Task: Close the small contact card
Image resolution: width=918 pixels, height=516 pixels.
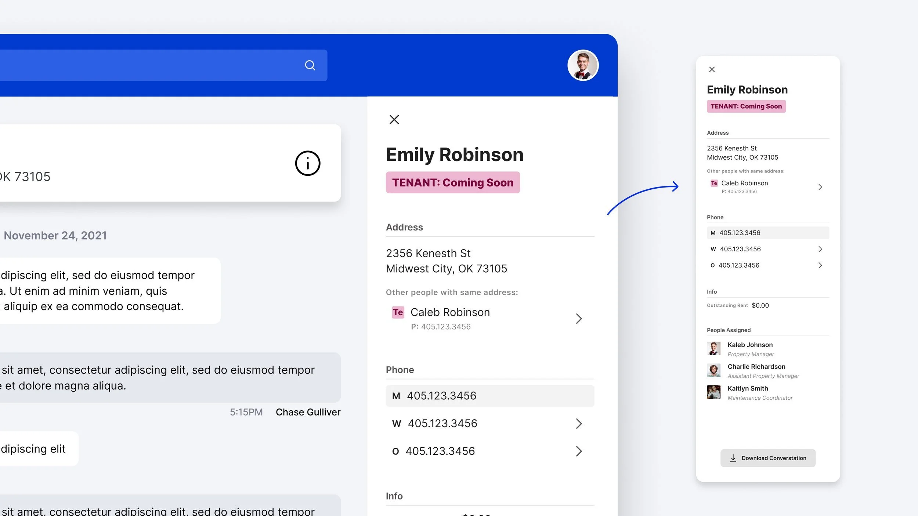Action: tap(712, 69)
